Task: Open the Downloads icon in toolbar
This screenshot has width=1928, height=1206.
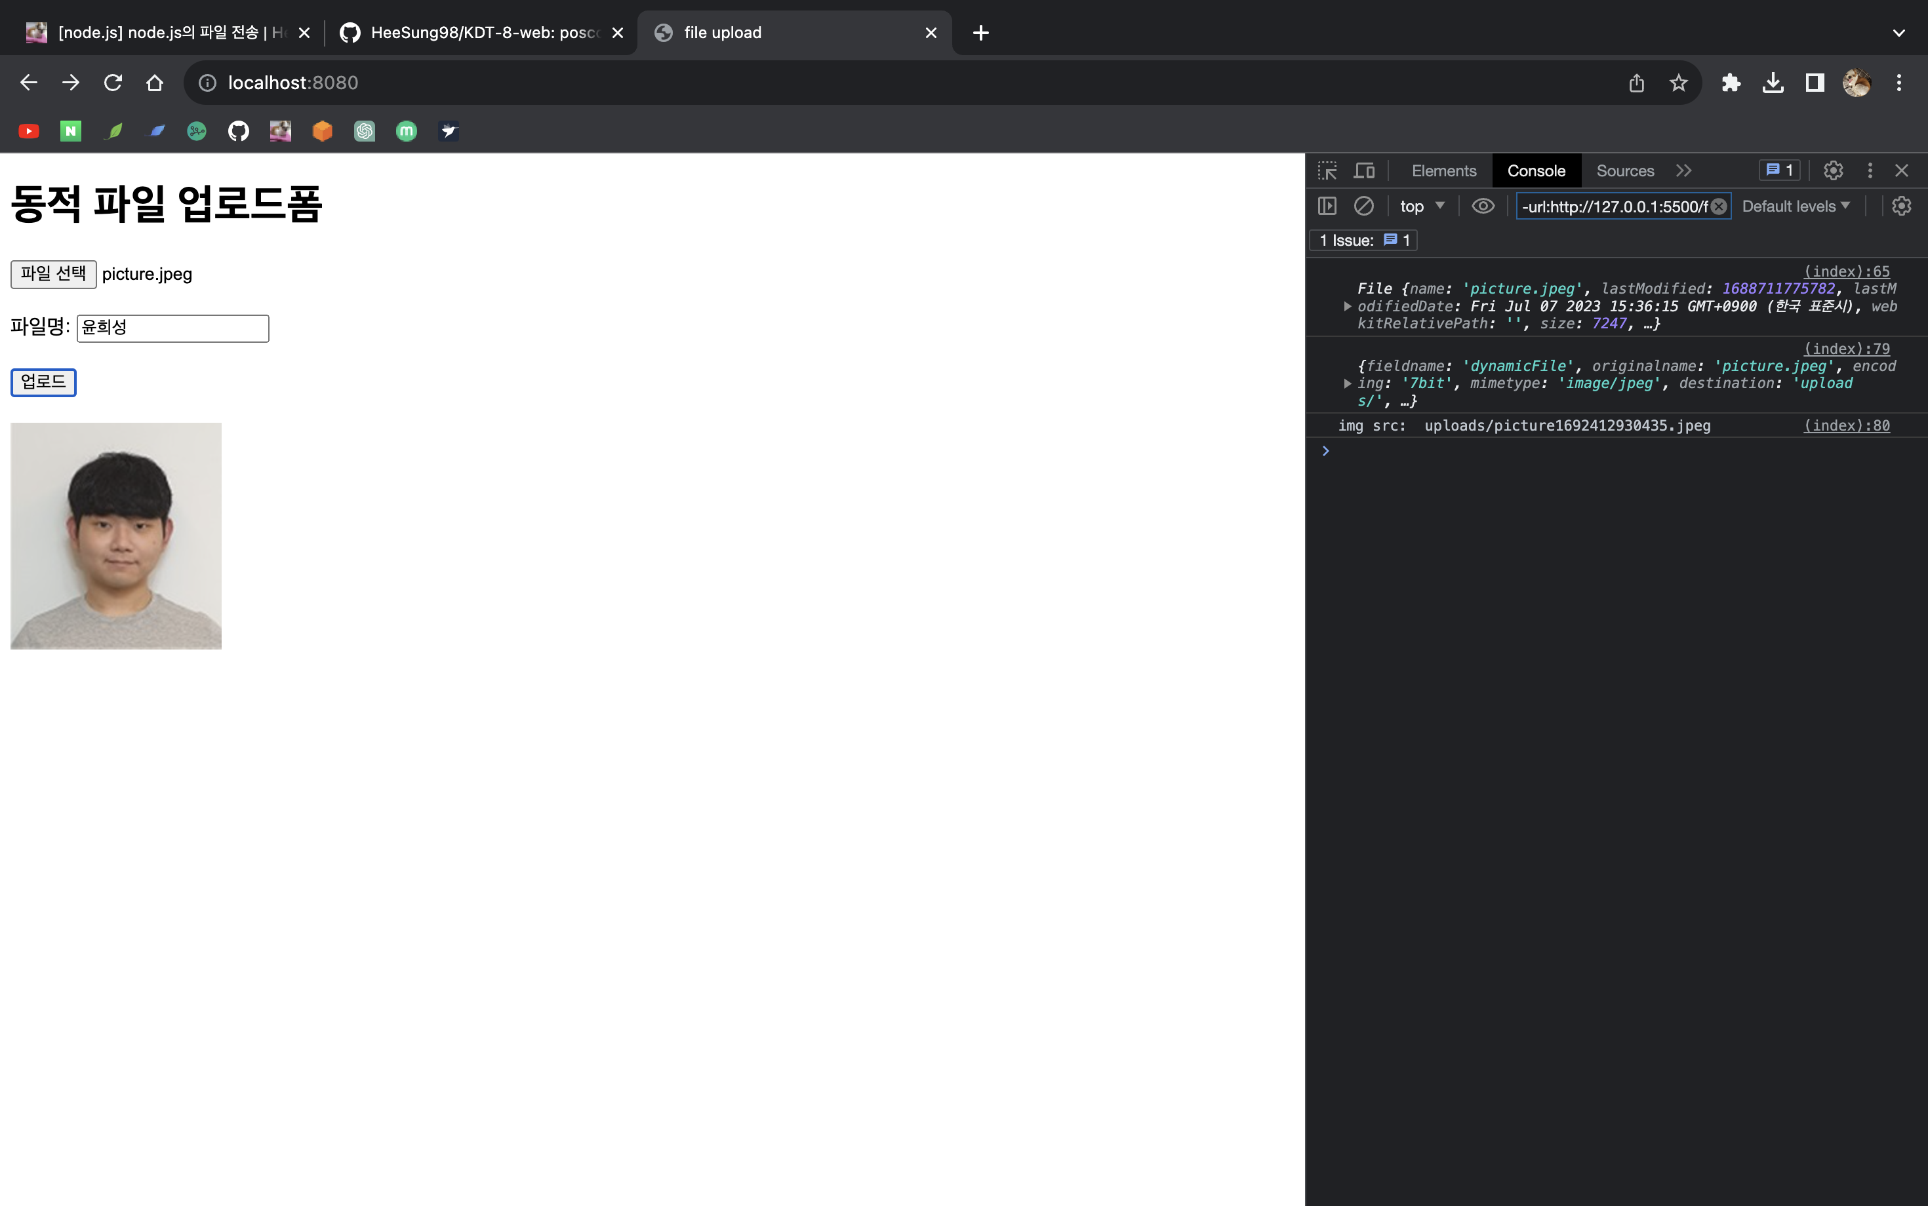Action: pyautogui.click(x=1773, y=83)
